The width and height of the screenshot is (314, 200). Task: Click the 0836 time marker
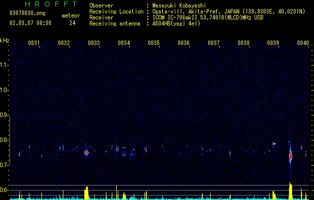184,43
